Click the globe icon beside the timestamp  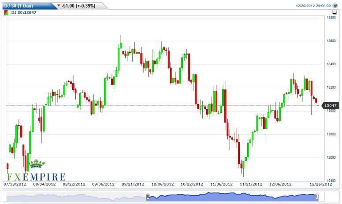pos(335,5)
